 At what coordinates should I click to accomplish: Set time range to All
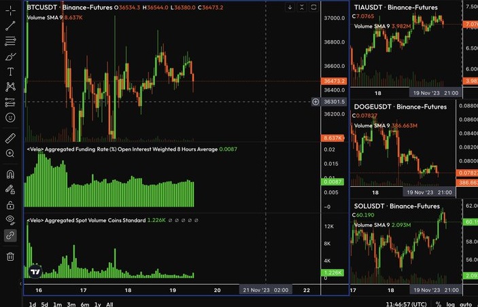click(x=109, y=304)
